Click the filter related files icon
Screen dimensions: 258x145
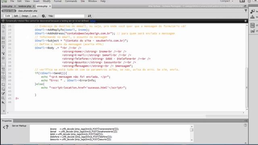tap(246, 11)
